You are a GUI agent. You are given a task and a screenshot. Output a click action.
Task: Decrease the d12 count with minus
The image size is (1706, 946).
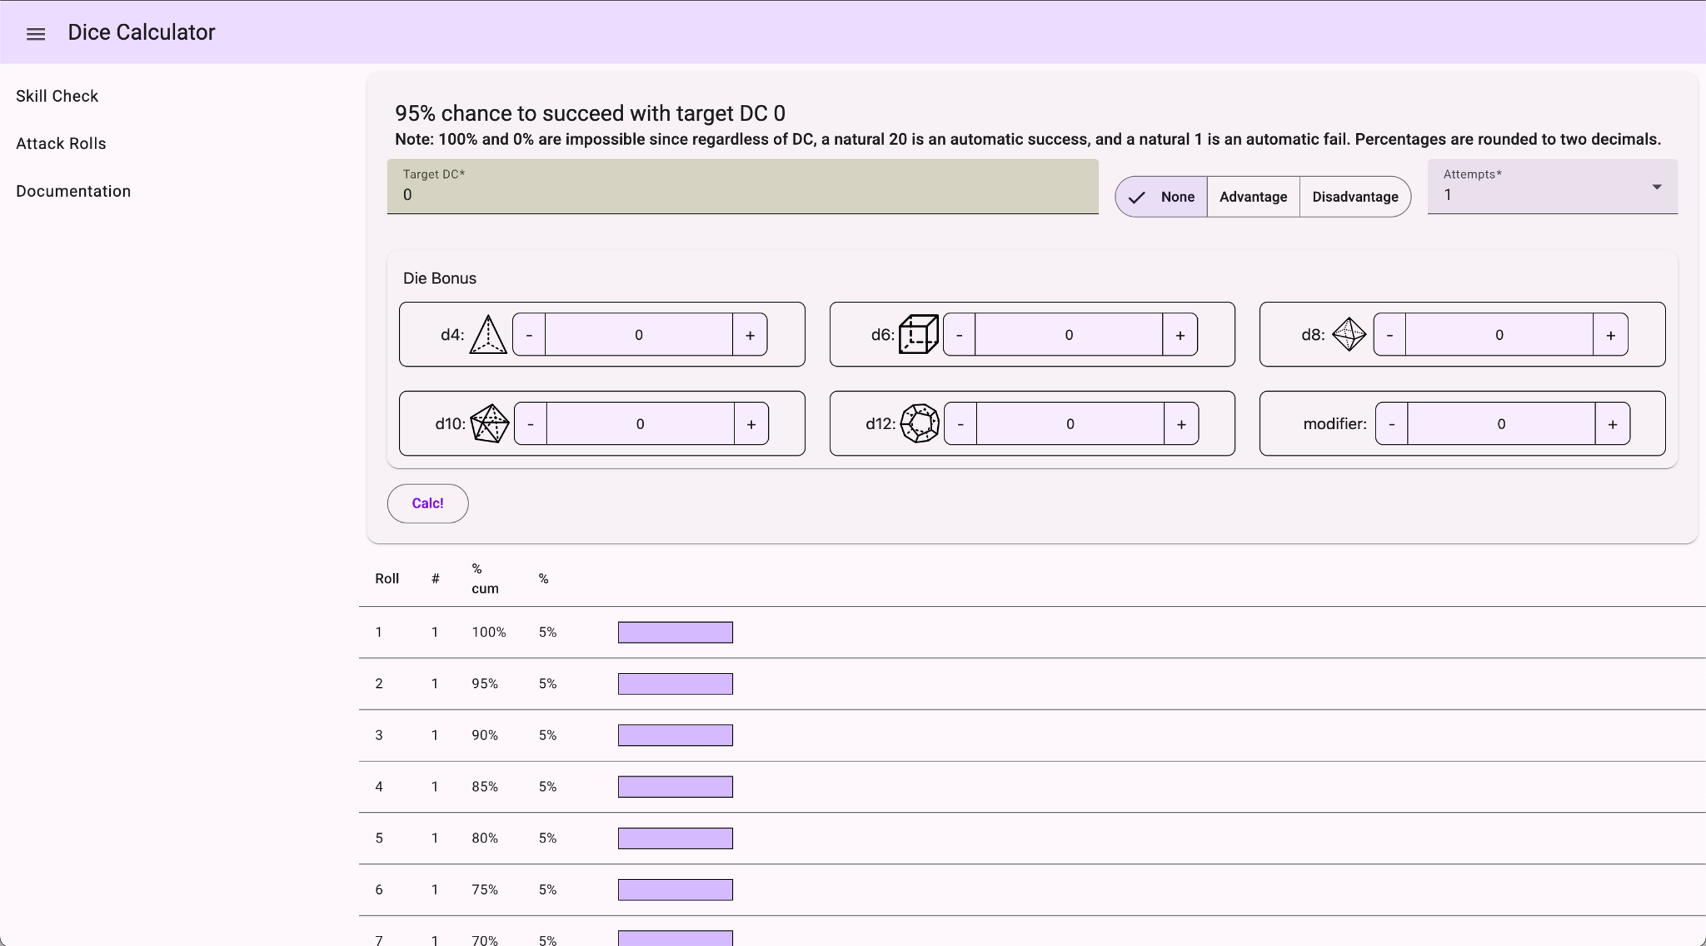click(x=960, y=424)
